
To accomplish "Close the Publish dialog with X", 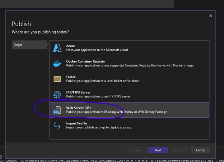I will pos(211,16).
